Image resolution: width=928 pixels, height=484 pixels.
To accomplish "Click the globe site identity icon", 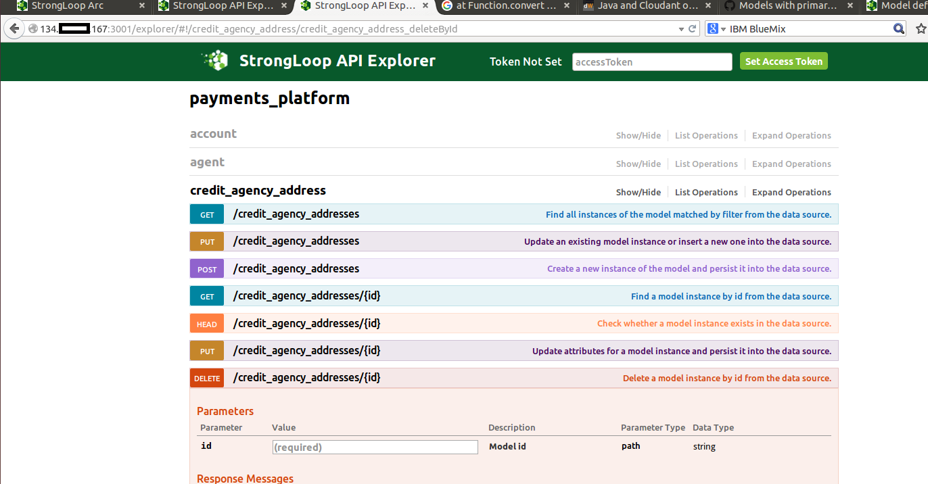I will point(33,29).
